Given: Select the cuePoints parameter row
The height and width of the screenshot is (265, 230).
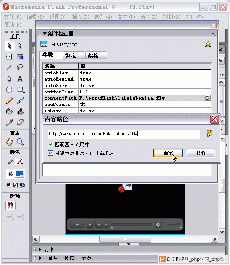Looking at the screenshot, I should [127, 104].
